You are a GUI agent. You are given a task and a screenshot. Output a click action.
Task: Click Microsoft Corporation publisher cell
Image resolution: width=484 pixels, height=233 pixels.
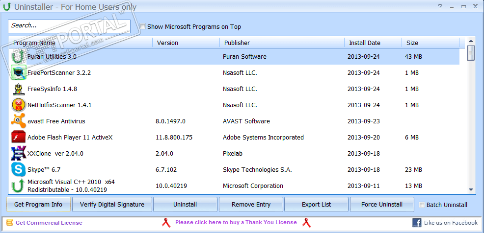pos(253,186)
